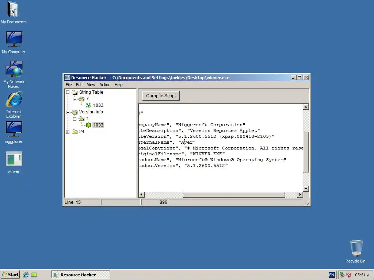Click the scroll left arrow in script editor
This screenshot has width=374, height=280.
tap(141, 195)
